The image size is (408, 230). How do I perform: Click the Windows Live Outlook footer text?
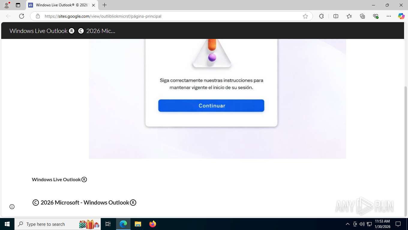pyautogui.click(x=59, y=180)
